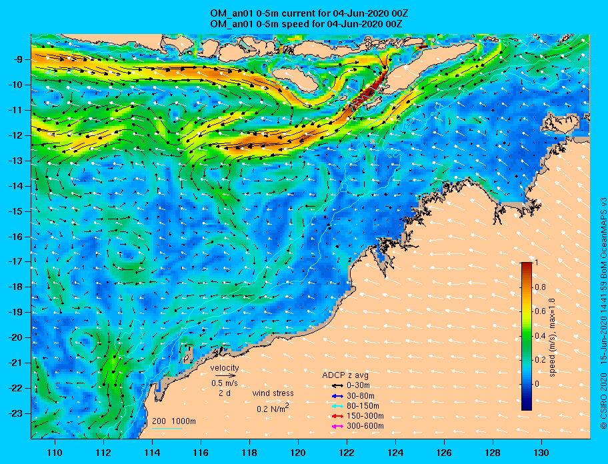Viewport: 608px width, 464px height.
Task: Click the '0.2 N/m2' wind stress value
Action: 273,408
